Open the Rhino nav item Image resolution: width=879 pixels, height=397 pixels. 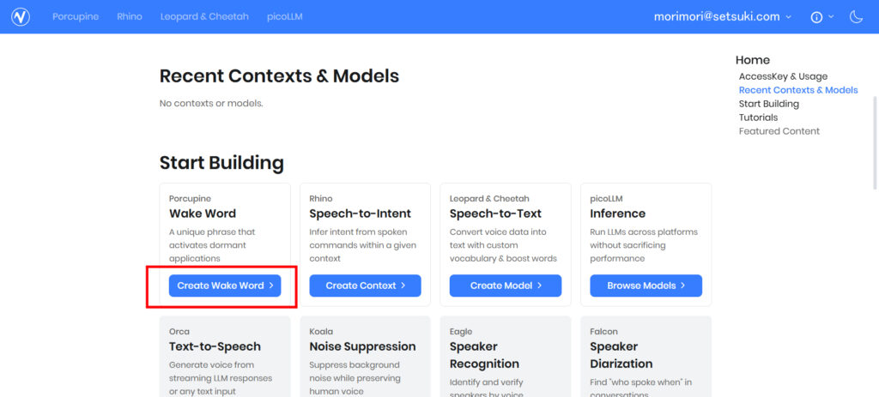pyautogui.click(x=130, y=17)
